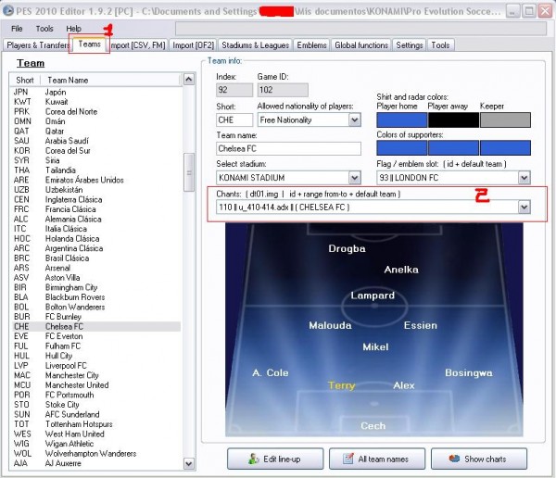Select Wolverhampton Wanderers team row

96,454
